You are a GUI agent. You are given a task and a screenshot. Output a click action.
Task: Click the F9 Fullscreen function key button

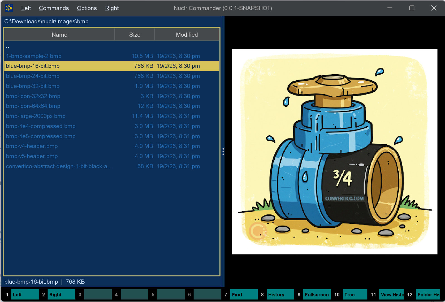point(317,294)
